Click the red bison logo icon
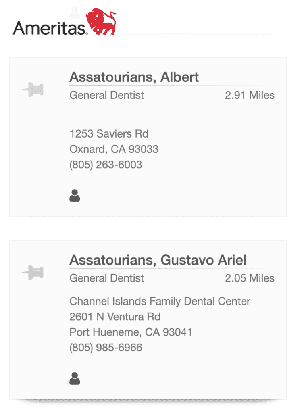This screenshot has height=413, width=304. [101, 21]
